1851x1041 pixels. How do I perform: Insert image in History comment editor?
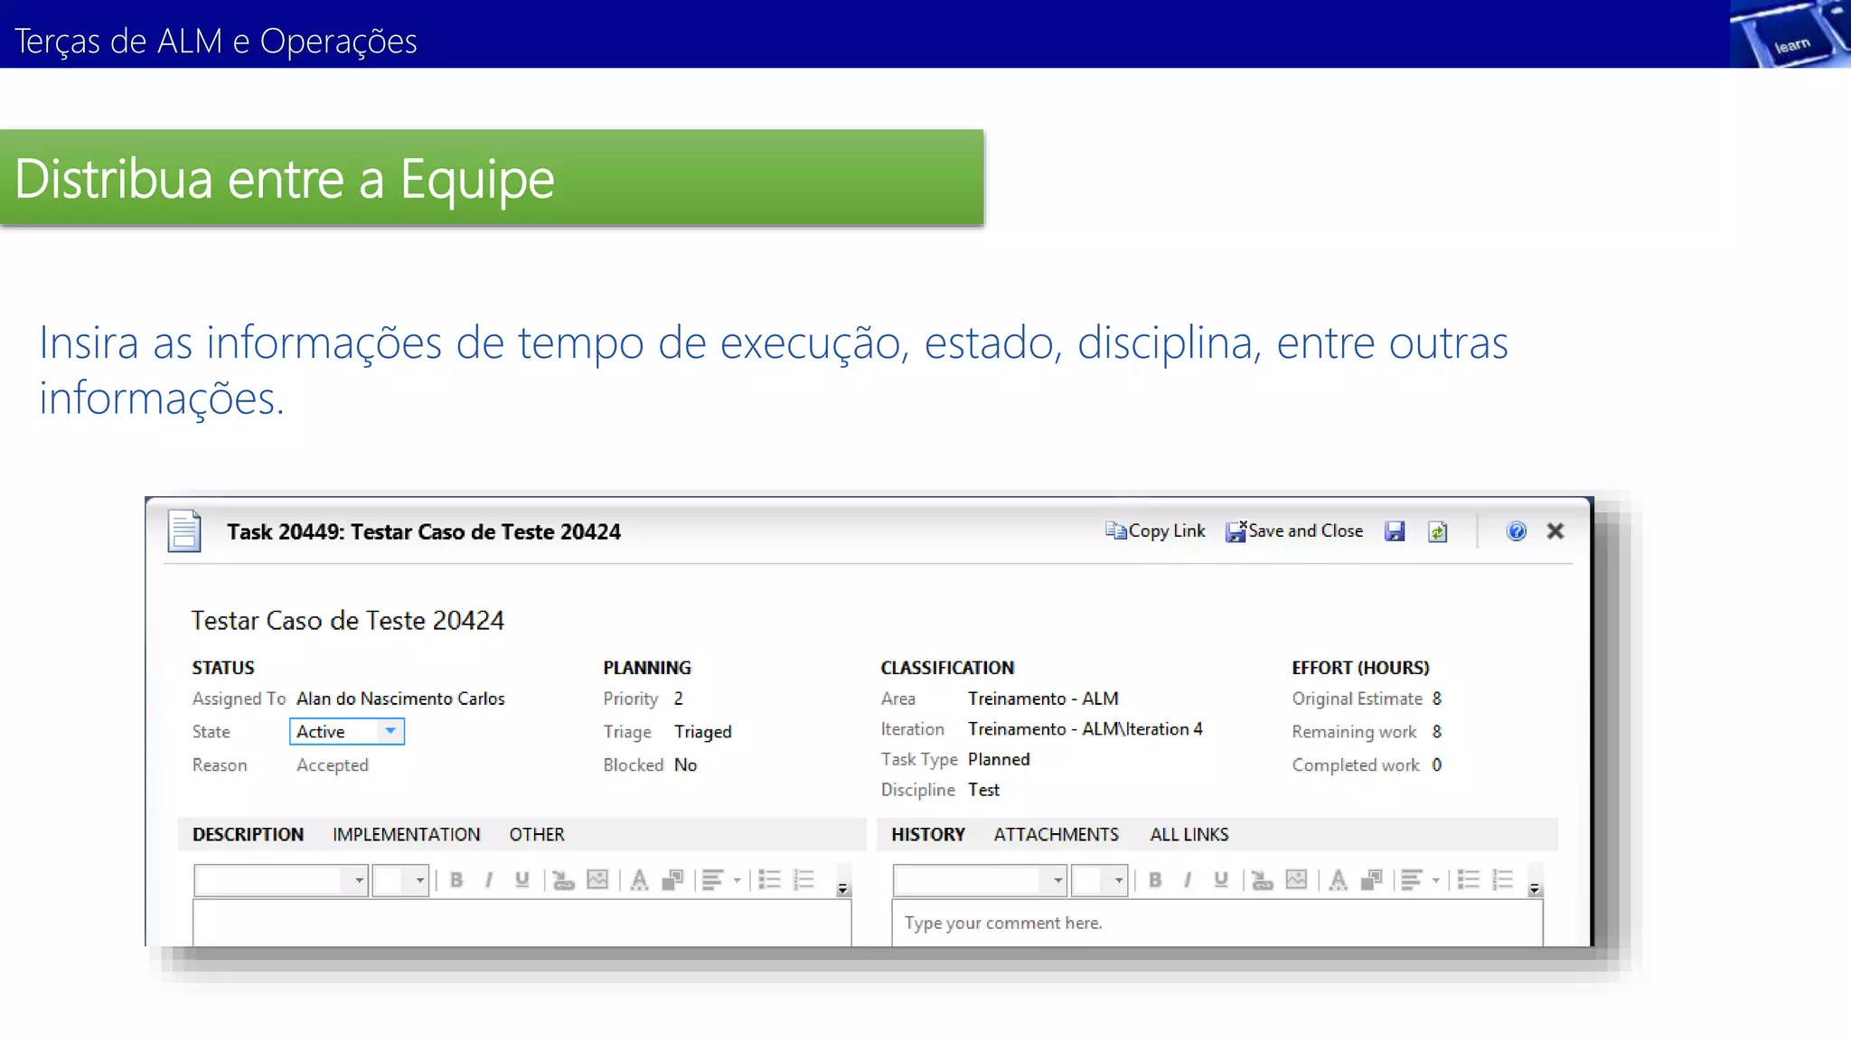pyautogui.click(x=1296, y=880)
